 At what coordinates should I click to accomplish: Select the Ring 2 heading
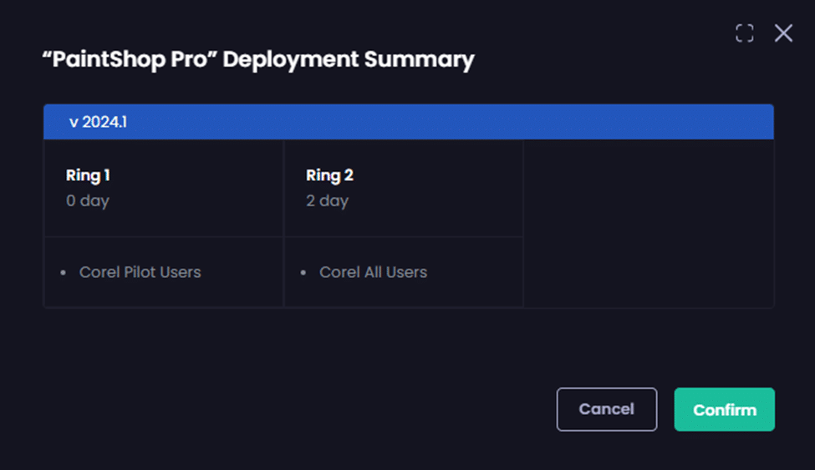point(329,175)
